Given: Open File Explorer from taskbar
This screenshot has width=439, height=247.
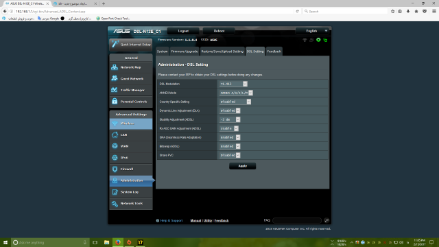Looking at the screenshot, I should [x=107, y=242].
